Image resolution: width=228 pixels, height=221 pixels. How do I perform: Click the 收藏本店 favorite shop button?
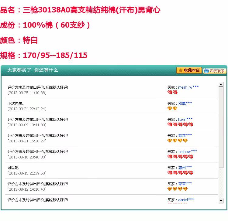point(189,70)
